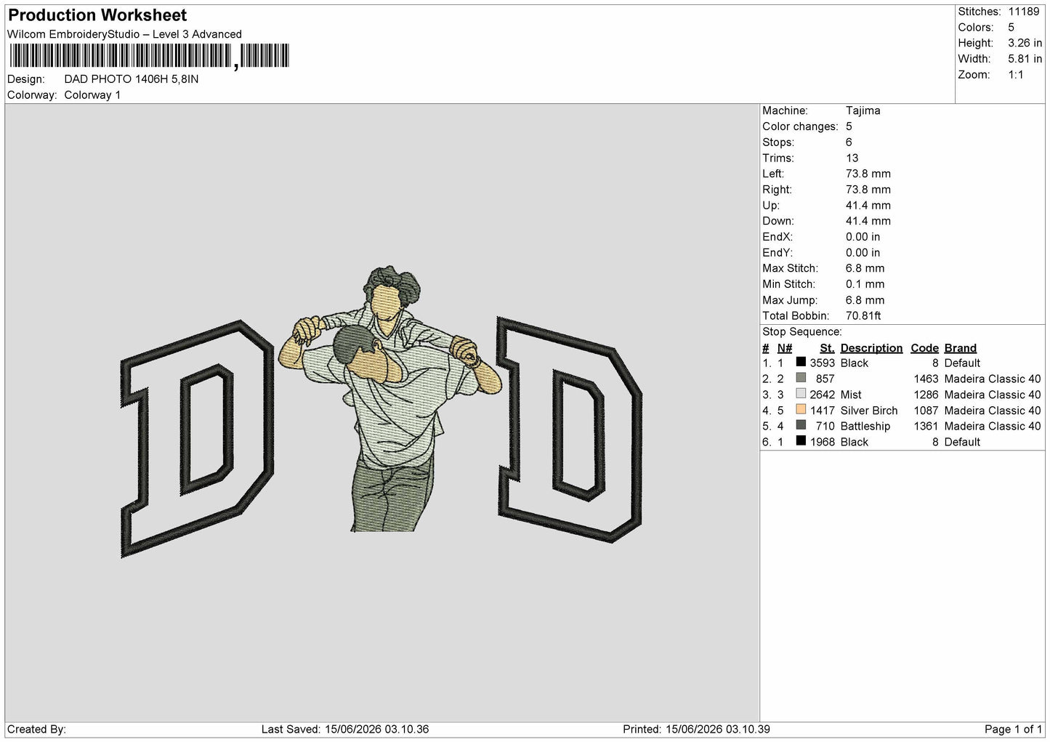Click the Stitches value 11189

[1024, 12]
